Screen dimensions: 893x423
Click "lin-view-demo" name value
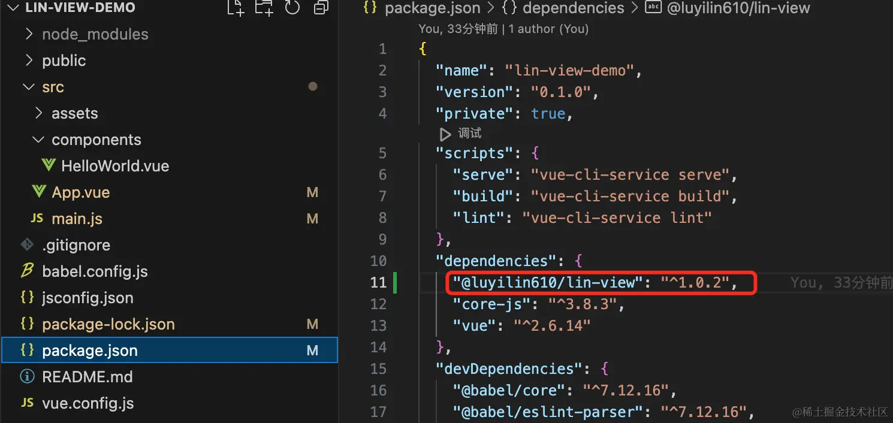click(569, 71)
